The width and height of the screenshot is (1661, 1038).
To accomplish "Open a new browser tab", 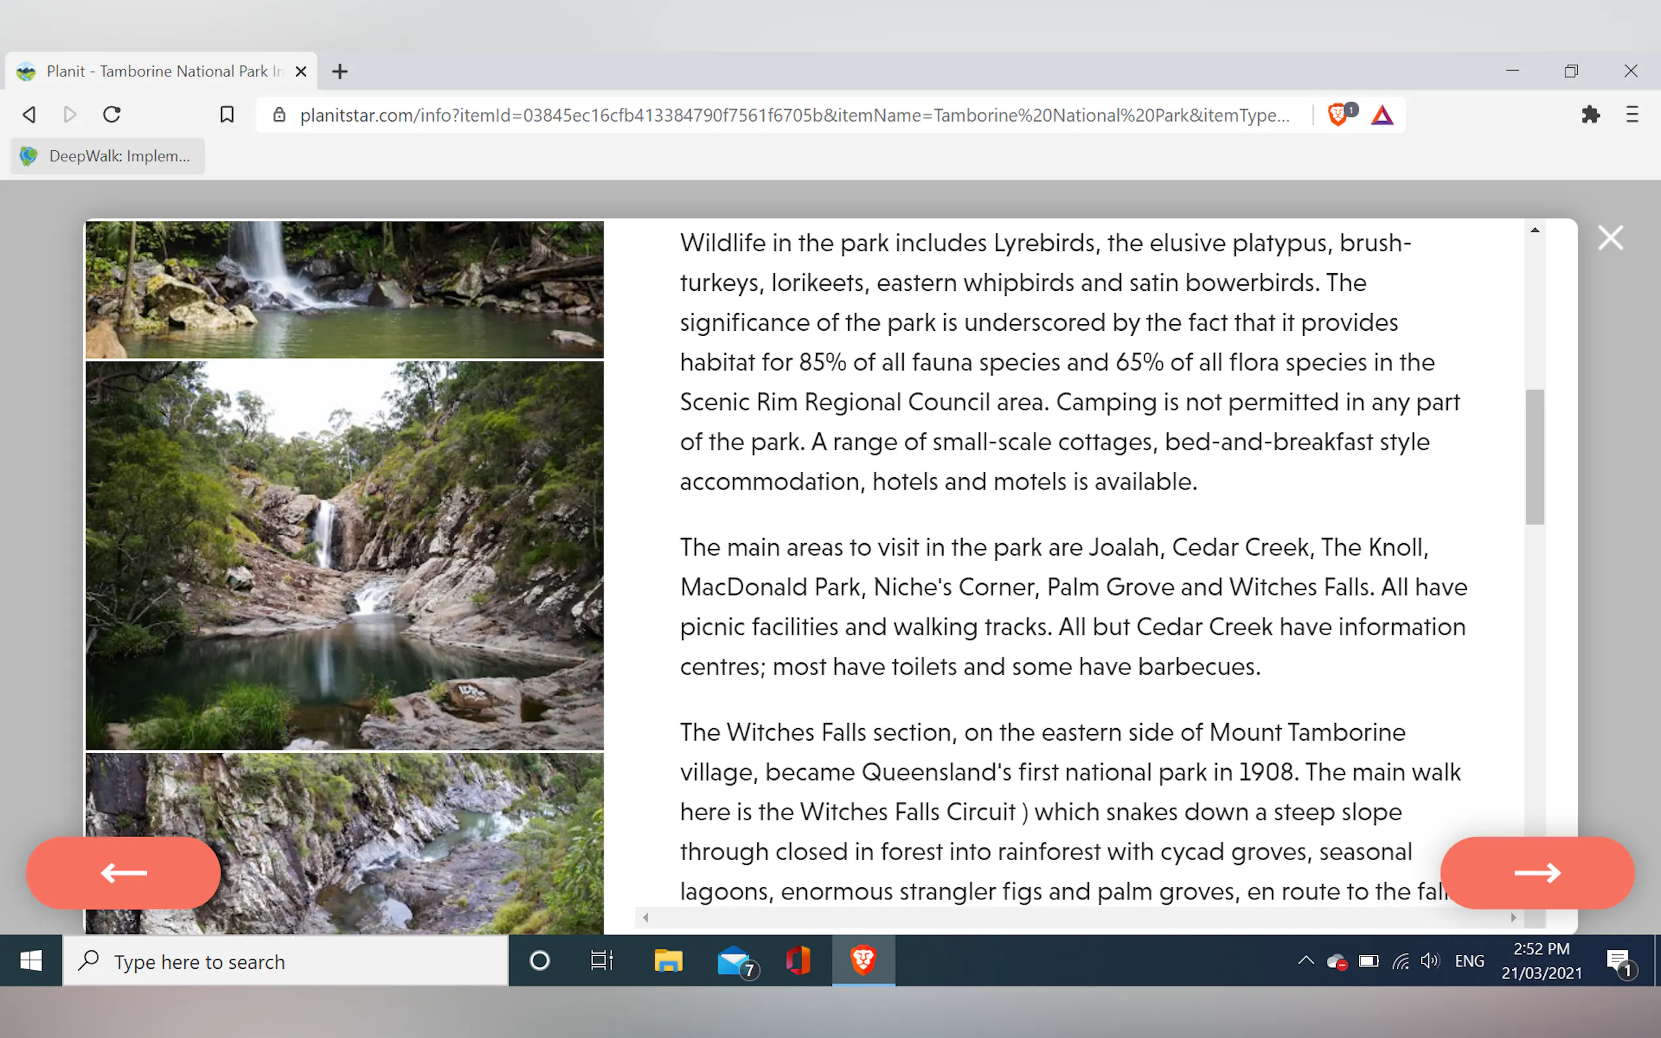I will coord(340,71).
